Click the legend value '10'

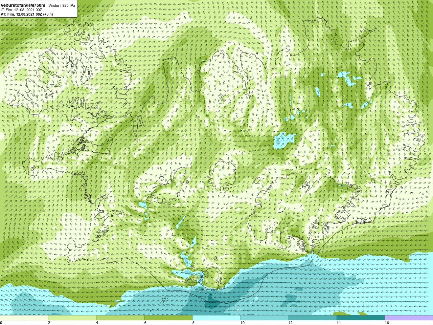(x=243, y=323)
